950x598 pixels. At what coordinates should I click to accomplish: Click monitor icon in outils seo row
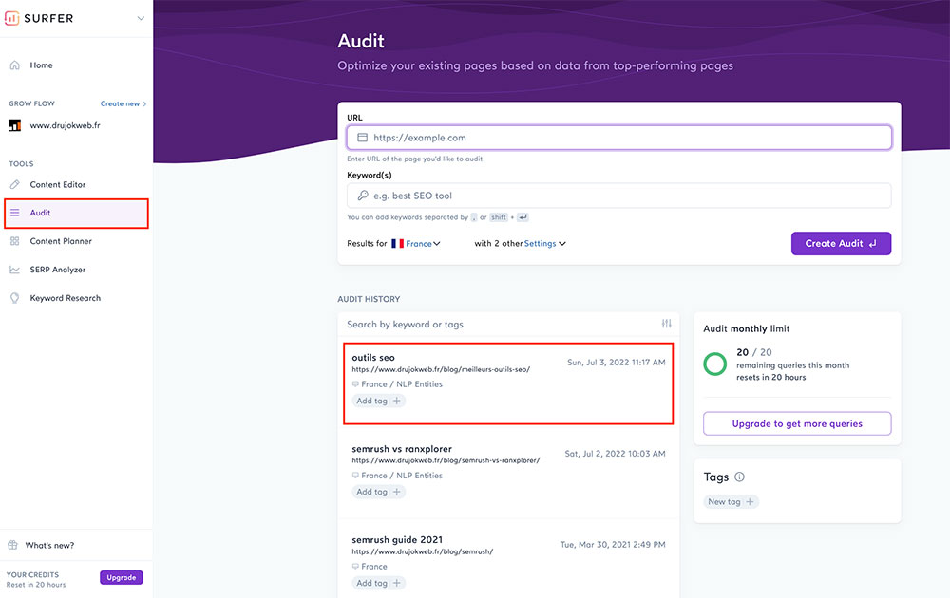click(355, 384)
